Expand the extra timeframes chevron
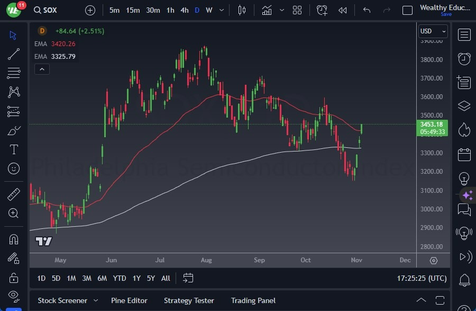Image resolution: width=476 pixels, height=311 pixels. tap(221, 10)
